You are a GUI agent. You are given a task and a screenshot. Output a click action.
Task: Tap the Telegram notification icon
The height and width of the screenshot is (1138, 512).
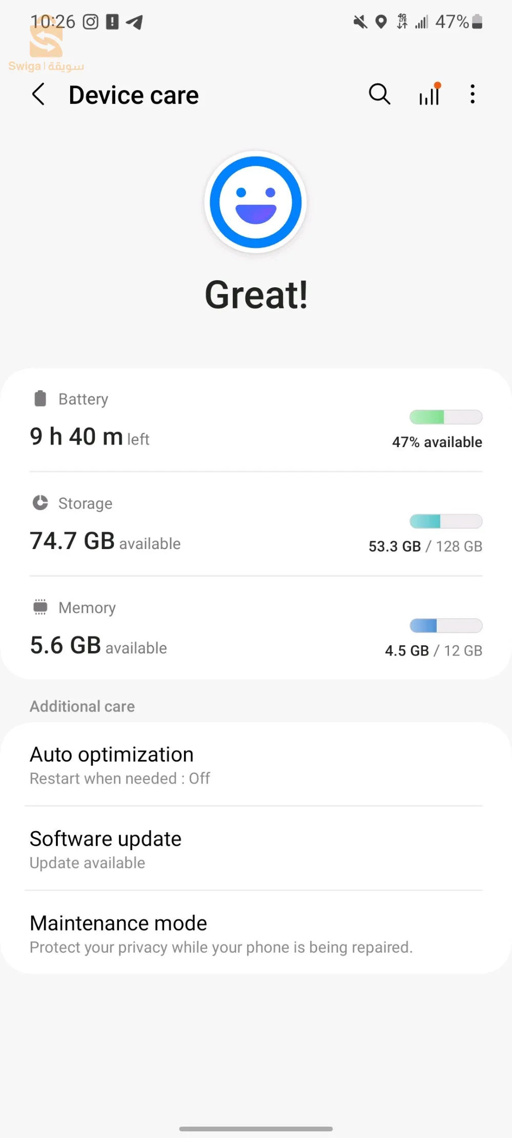pos(134,22)
